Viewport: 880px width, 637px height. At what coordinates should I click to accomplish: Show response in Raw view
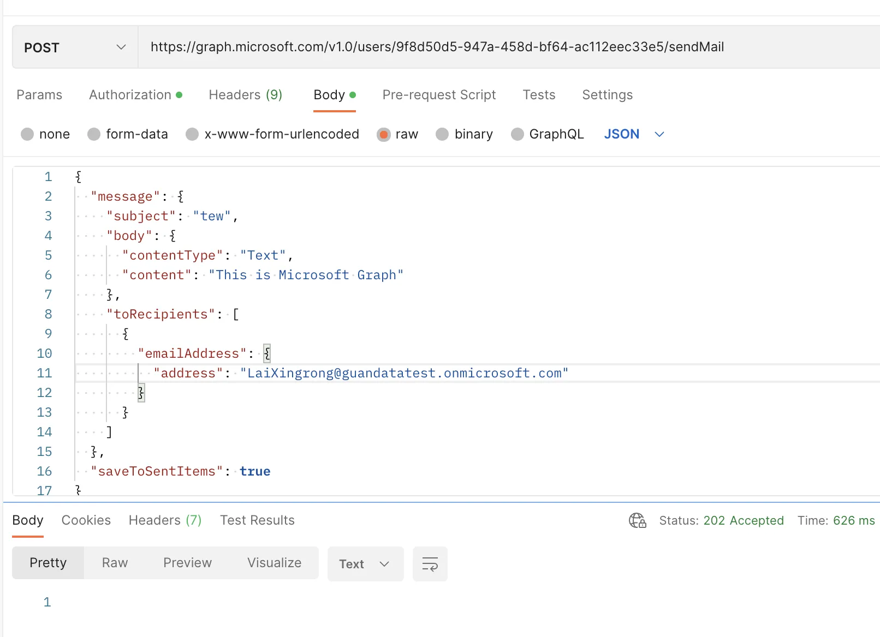click(115, 563)
